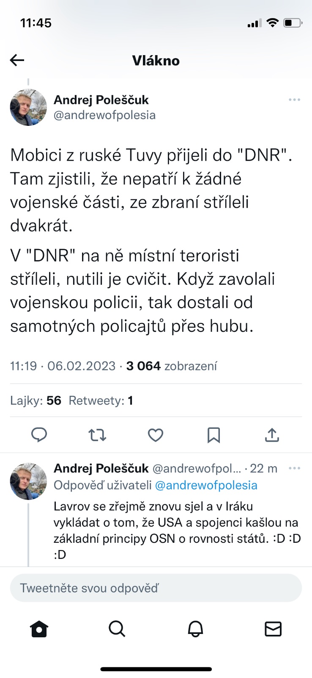Tap the "Tweetněte svou odpověď" reply field

click(x=156, y=588)
